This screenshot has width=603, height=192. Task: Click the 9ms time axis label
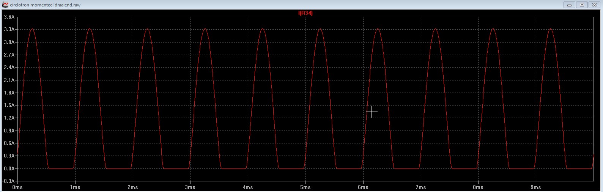point(536,187)
